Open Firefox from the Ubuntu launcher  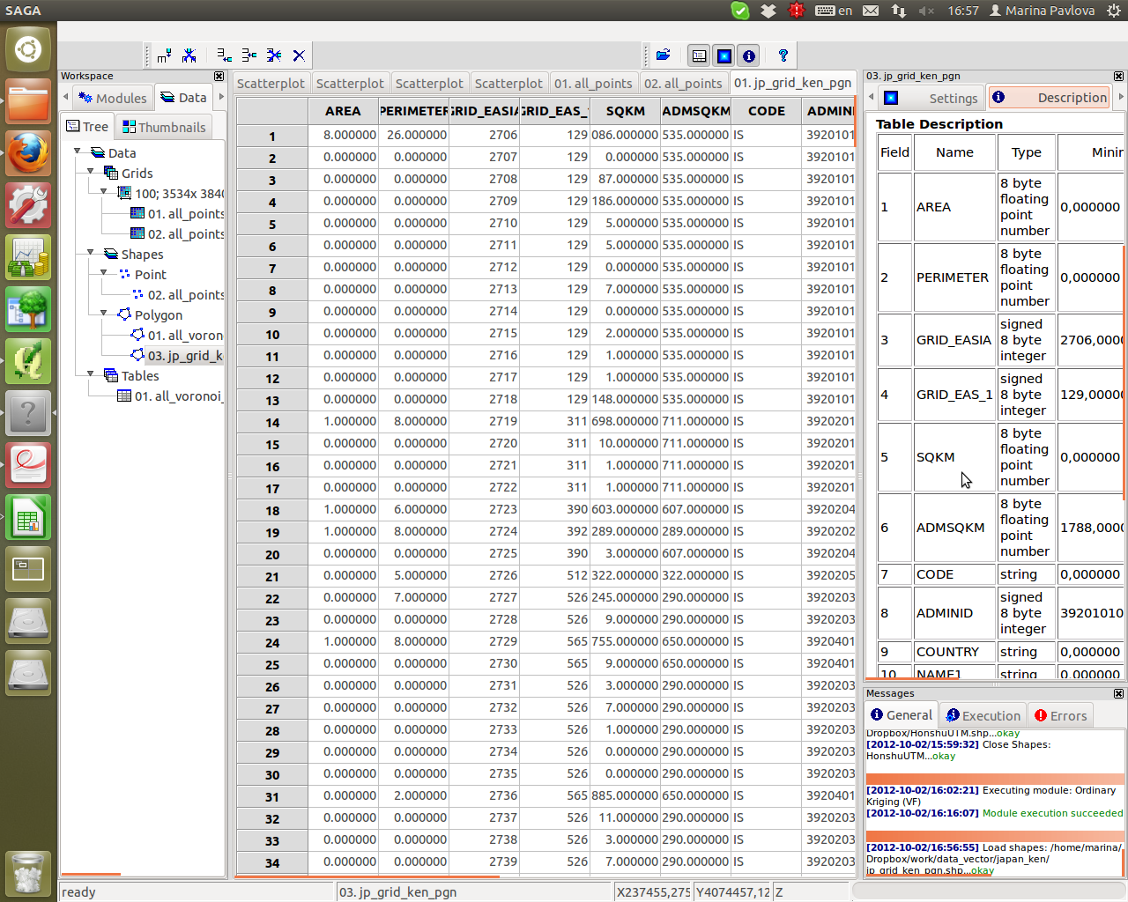27,153
